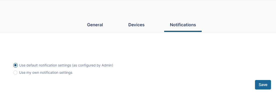Click the blue Save button
The image size is (276, 98).
pyautogui.click(x=263, y=85)
